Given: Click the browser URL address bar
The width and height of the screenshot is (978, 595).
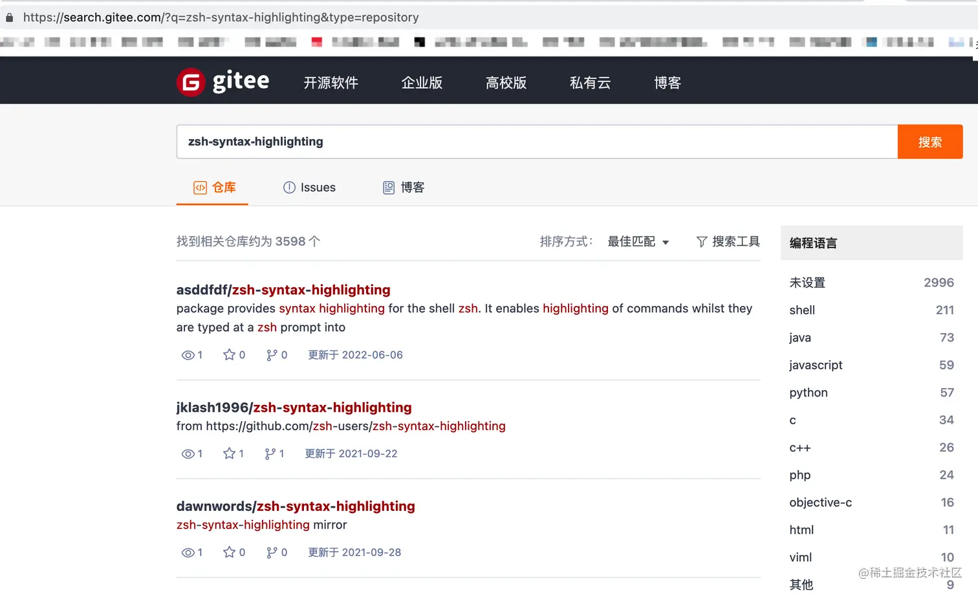Looking at the screenshot, I should tap(221, 17).
